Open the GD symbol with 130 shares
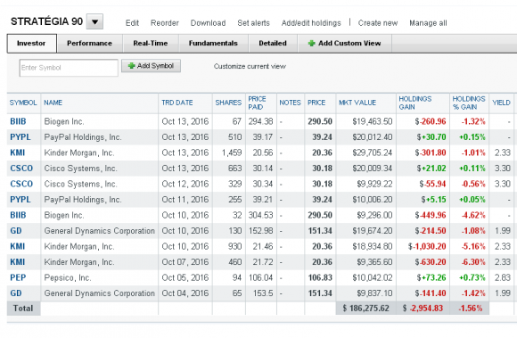The height and width of the screenshot is (338, 517). coord(16,230)
